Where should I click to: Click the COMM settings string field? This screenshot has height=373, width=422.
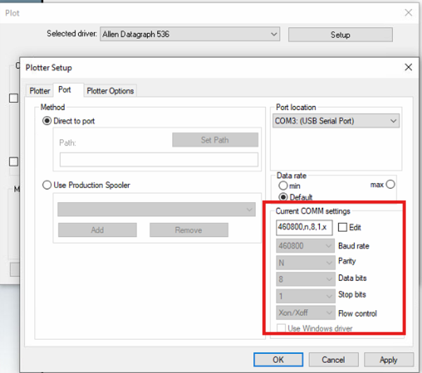(x=304, y=227)
